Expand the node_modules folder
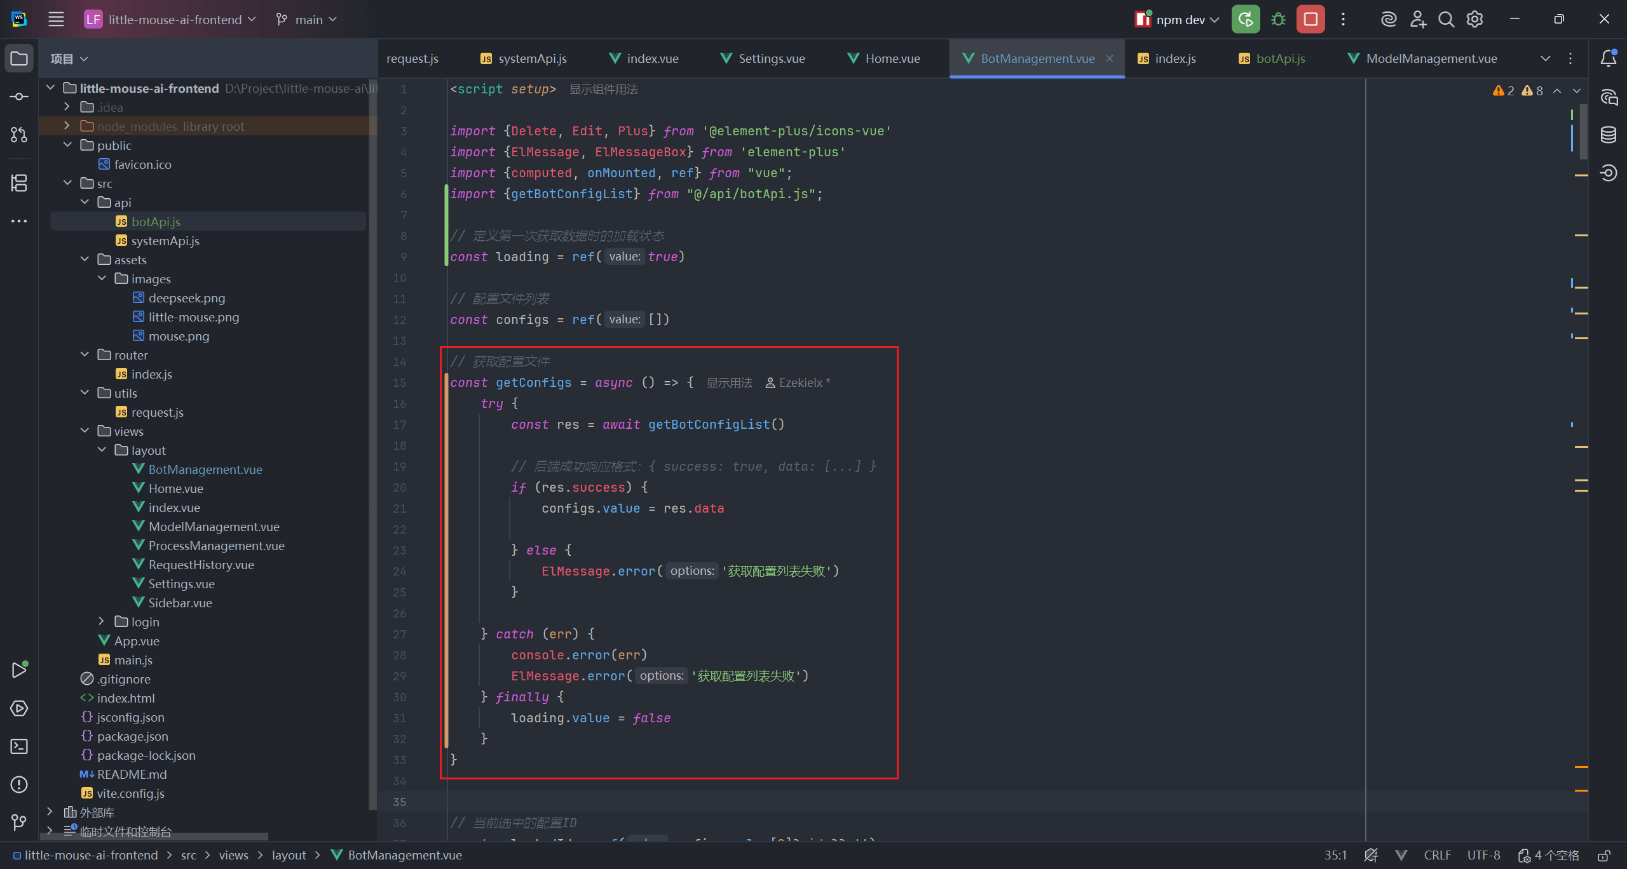Image resolution: width=1627 pixels, height=869 pixels. tap(67, 126)
